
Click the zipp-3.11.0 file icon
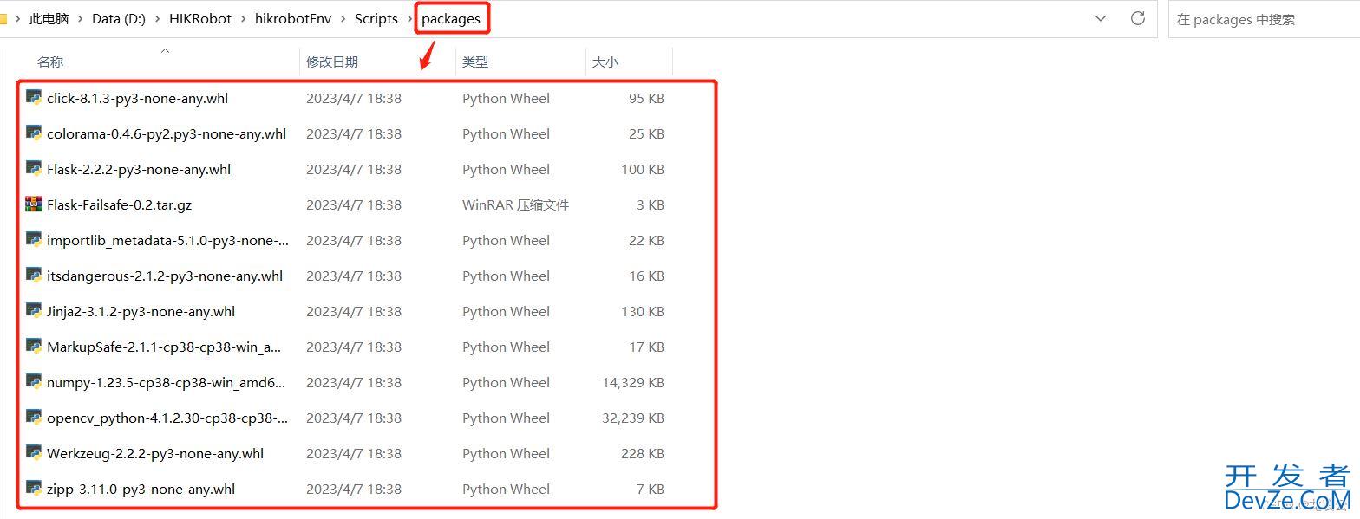point(34,489)
